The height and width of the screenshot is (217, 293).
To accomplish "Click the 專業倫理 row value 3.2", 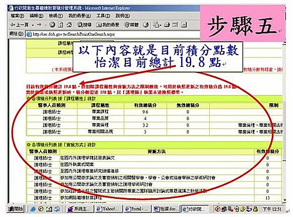I will 145,125.
